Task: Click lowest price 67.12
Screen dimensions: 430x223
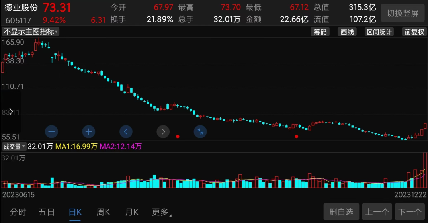Action: click(299, 7)
